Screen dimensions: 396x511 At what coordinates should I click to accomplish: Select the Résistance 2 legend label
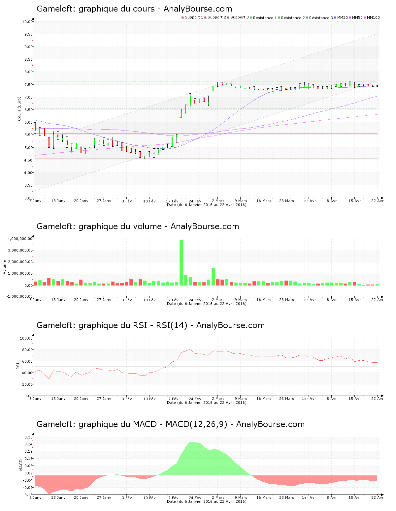tap(293, 18)
